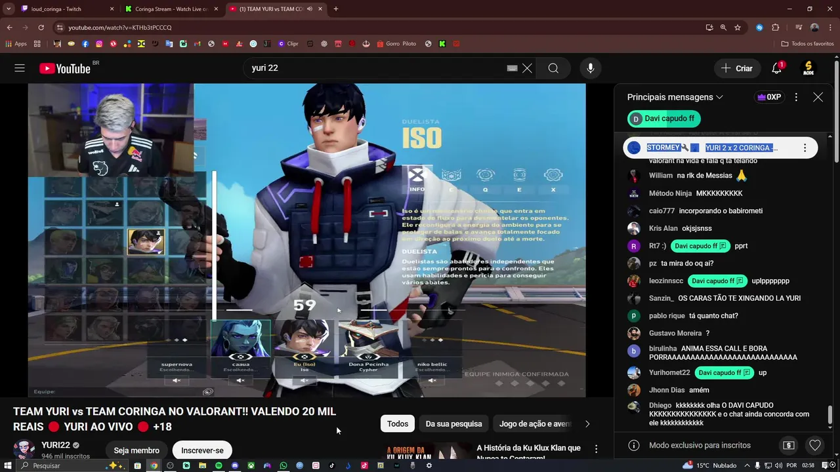Open YouTube notifications bell

click(x=776, y=68)
